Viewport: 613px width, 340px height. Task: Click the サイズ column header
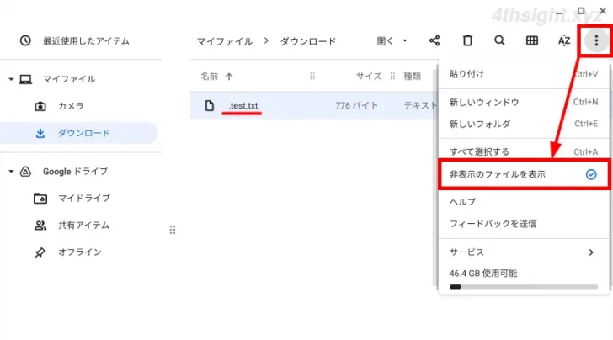pos(369,77)
